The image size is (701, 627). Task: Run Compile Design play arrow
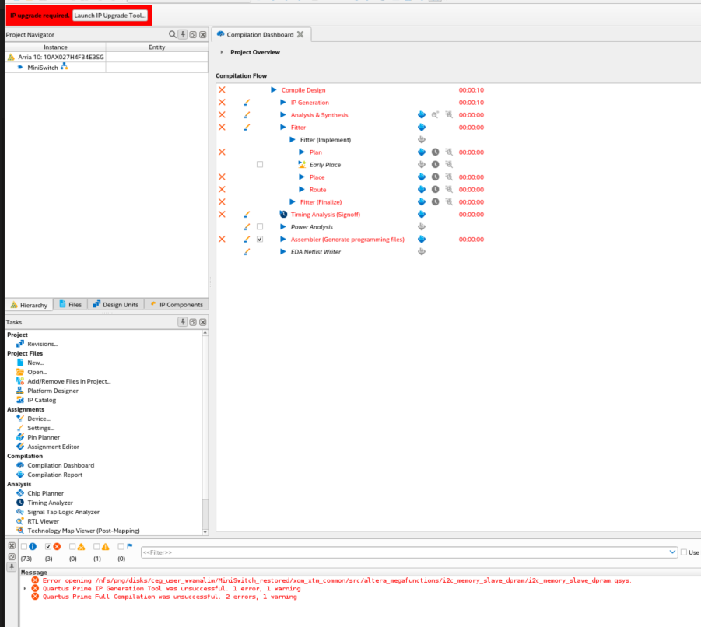point(274,90)
